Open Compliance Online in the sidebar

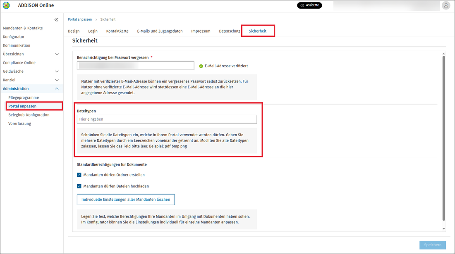coord(19,63)
